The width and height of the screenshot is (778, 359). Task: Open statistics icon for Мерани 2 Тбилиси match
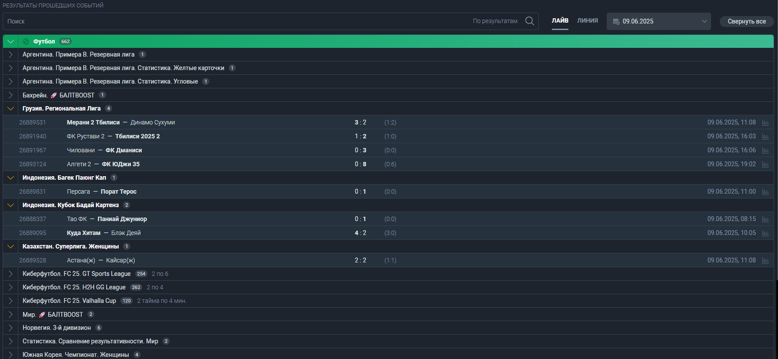(x=765, y=123)
